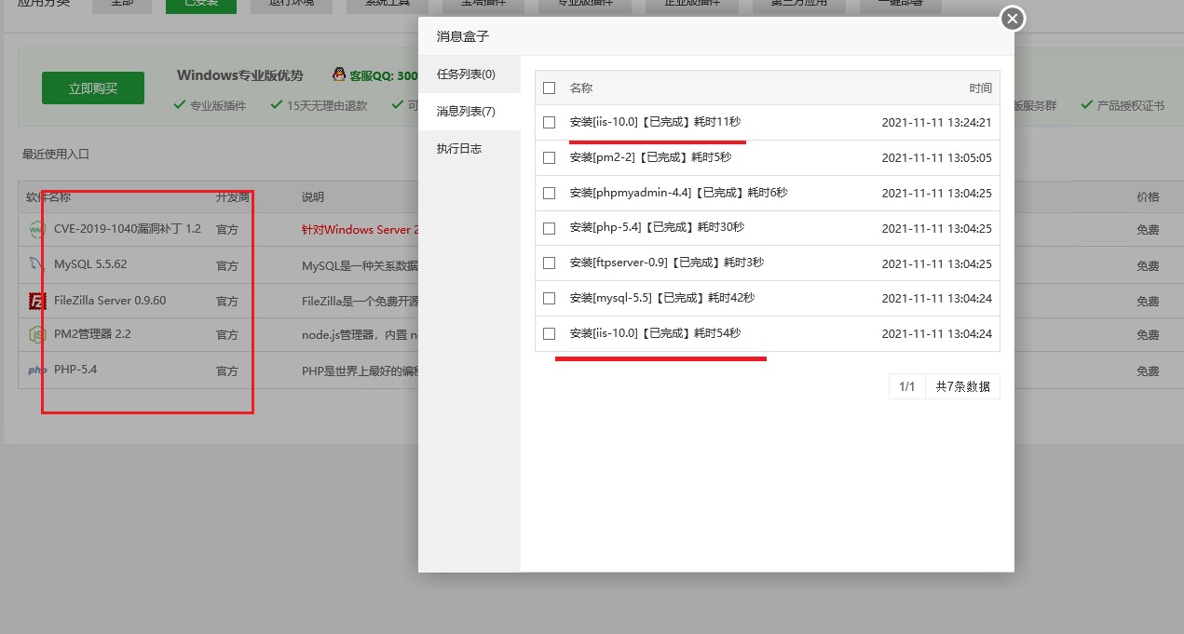The image size is (1184, 634).
Task: Click the 共7条数据 total label
Action: click(x=963, y=386)
